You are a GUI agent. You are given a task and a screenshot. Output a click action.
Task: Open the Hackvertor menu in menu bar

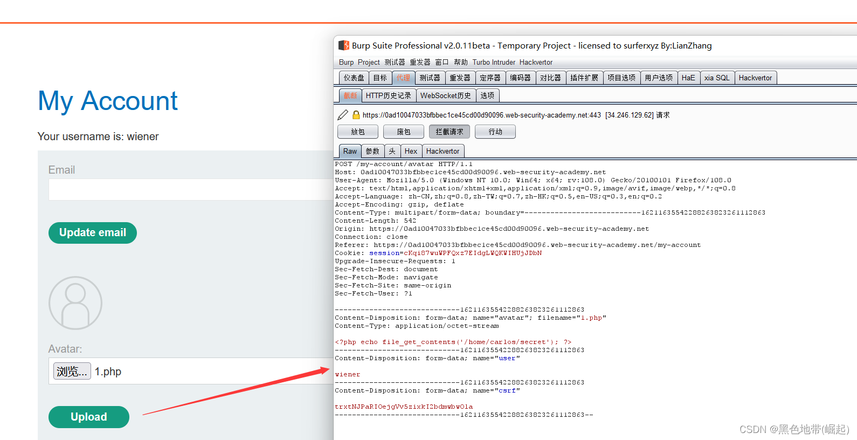pyautogui.click(x=536, y=63)
